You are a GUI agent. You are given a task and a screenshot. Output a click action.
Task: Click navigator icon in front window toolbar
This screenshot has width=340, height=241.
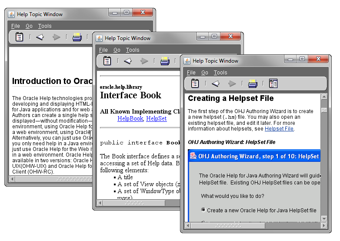[195, 84]
